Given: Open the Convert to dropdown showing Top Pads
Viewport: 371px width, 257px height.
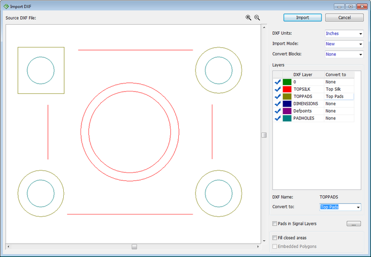Looking at the screenshot, I should pos(340,207).
